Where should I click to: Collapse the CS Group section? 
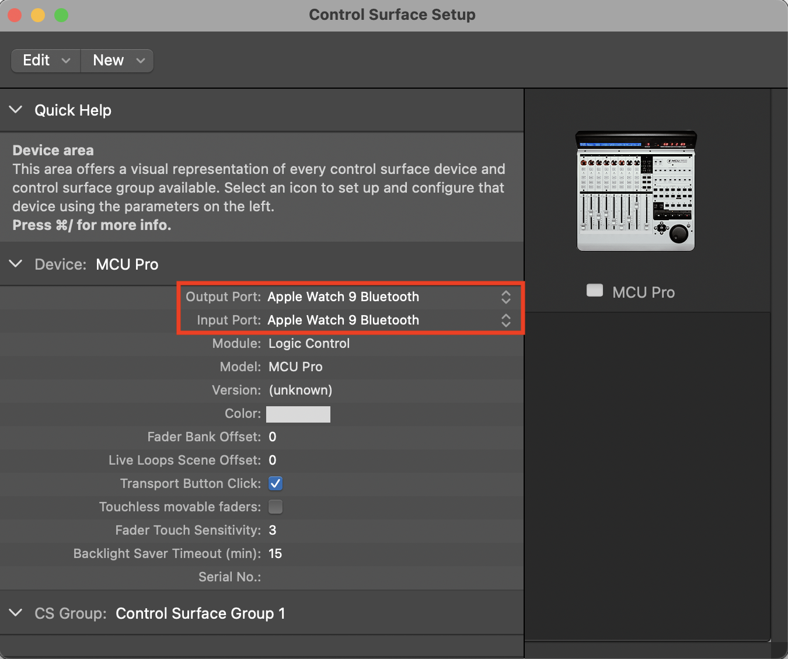click(16, 613)
